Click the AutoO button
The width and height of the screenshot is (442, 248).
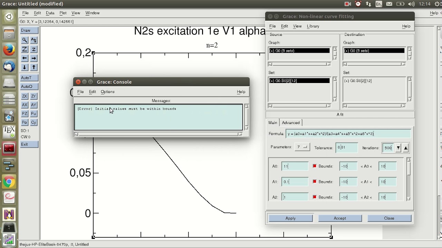(29, 86)
